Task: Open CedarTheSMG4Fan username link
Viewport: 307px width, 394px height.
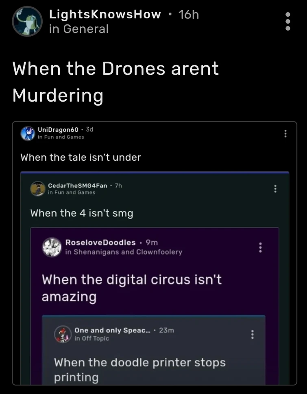Action: (78, 185)
